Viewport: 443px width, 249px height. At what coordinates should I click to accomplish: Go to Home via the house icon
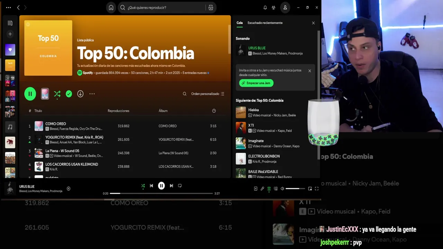pos(111,8)
